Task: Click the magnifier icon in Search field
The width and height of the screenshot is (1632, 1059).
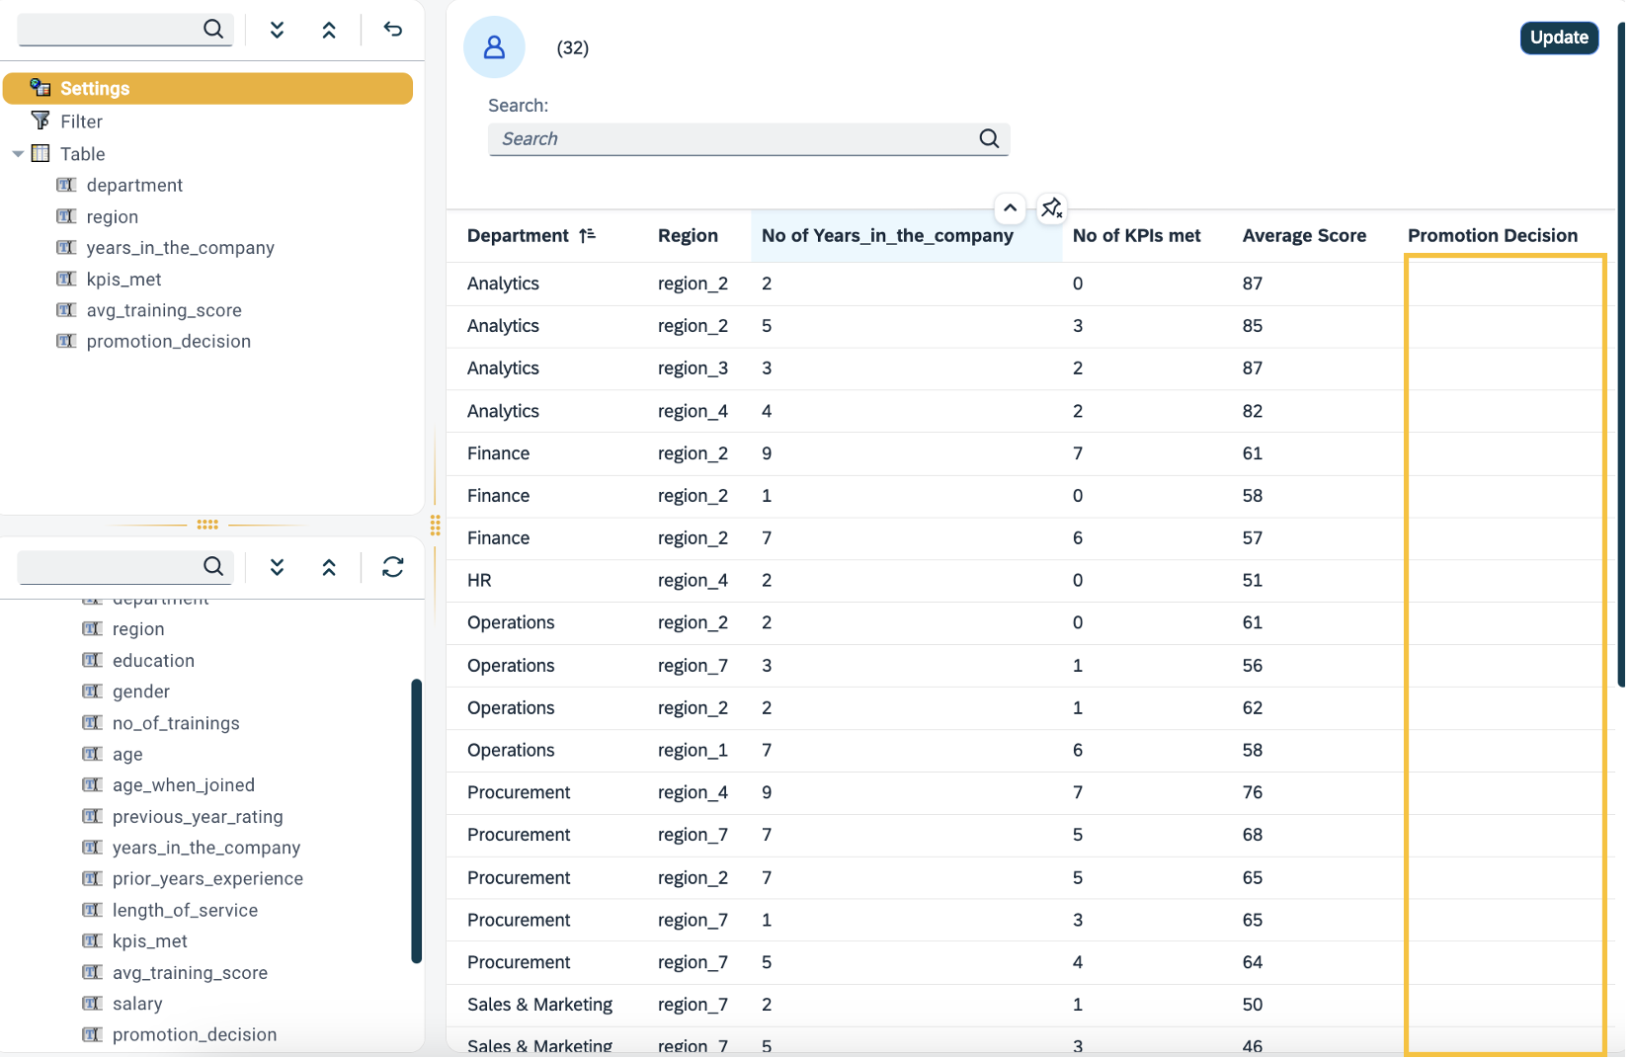Action: pos(989,138)
